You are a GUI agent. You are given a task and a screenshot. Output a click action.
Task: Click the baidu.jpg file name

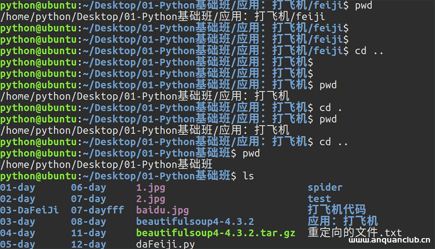pyautogui.click(x=162, y=210)
